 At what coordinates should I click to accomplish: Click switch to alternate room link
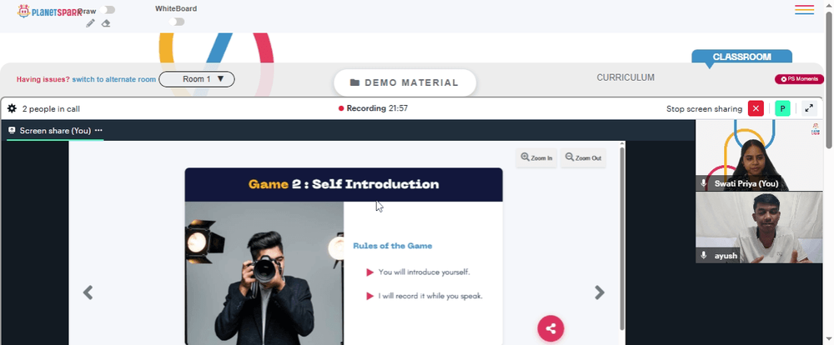coord(113,79)
